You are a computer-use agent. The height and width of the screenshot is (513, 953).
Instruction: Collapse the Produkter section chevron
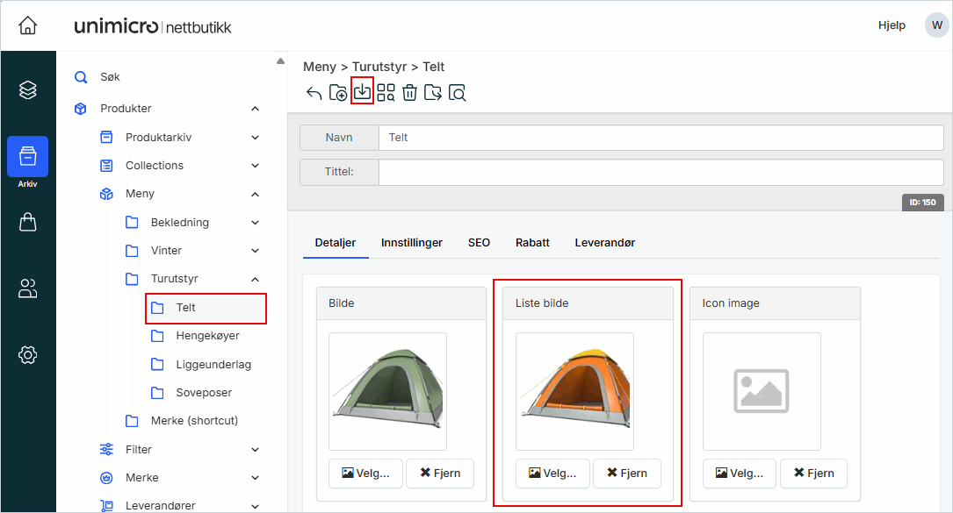pyautogui.click(x=255, y=109)
